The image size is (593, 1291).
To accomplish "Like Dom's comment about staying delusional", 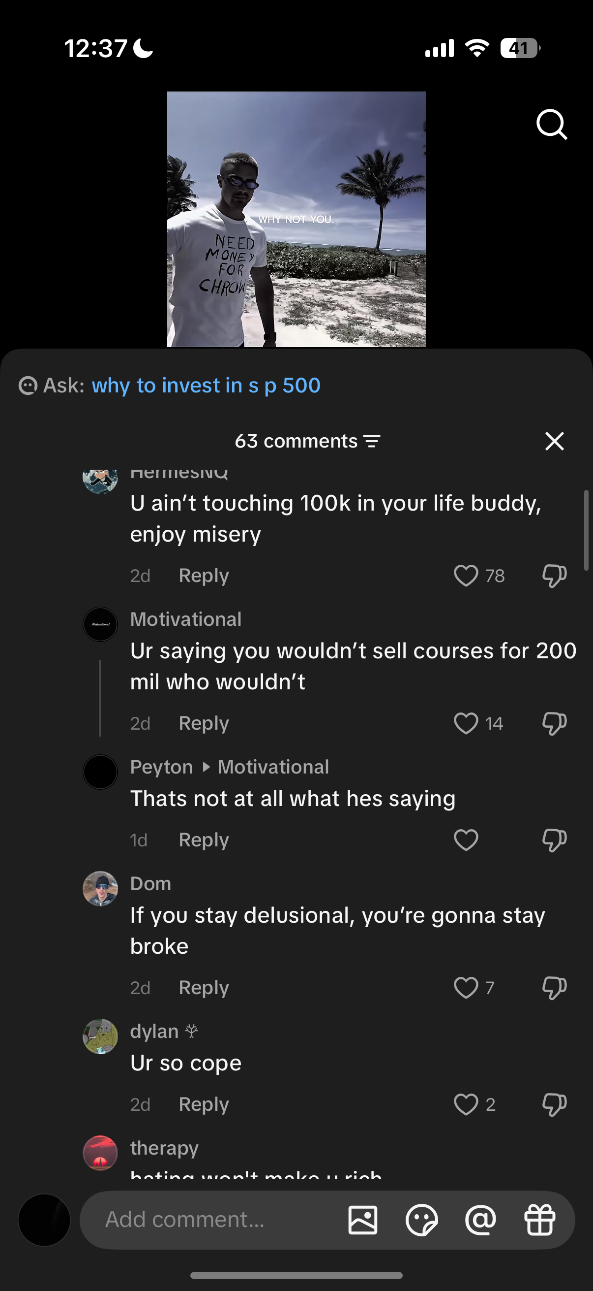I will click(x=466, y=988).
